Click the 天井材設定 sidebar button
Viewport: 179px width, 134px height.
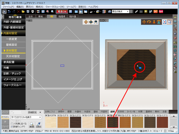point(13,56)
